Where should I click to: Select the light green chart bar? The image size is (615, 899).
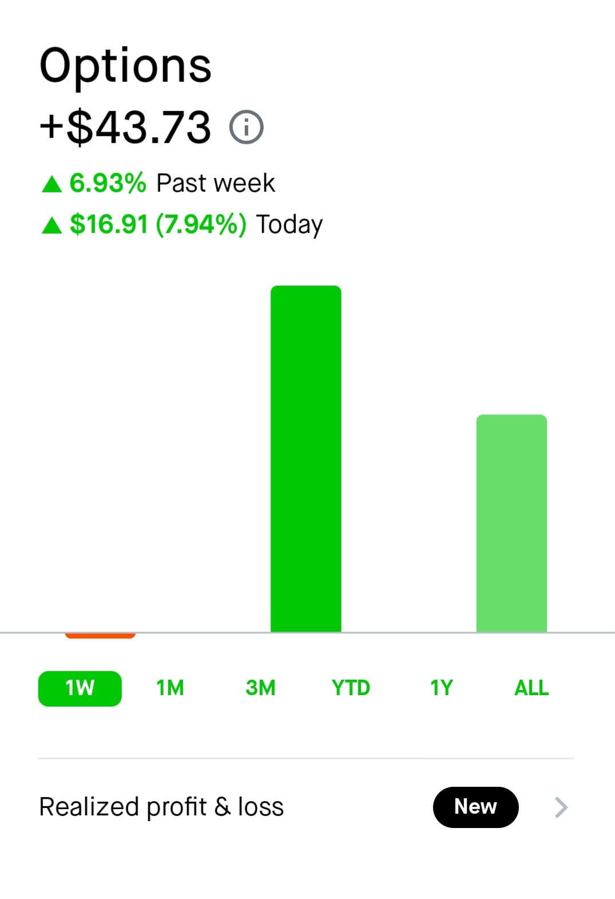pos(511,523)
